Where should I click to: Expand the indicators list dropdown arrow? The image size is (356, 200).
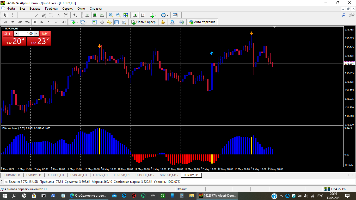click(x=156, y=15)
